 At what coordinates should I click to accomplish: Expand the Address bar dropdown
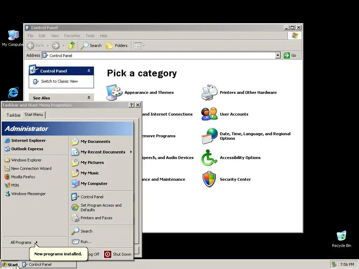point(278,55)
